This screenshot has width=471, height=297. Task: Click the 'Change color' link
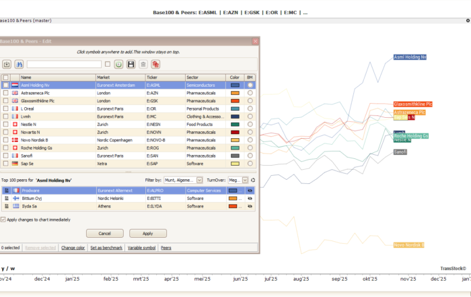[x=73, y=248]
